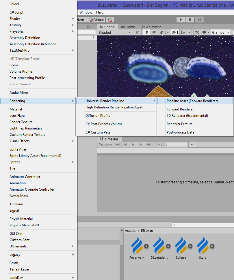Click the Scene camera settings icon
The height and width of the screenshot is (280, 234).
pos(204,32)
